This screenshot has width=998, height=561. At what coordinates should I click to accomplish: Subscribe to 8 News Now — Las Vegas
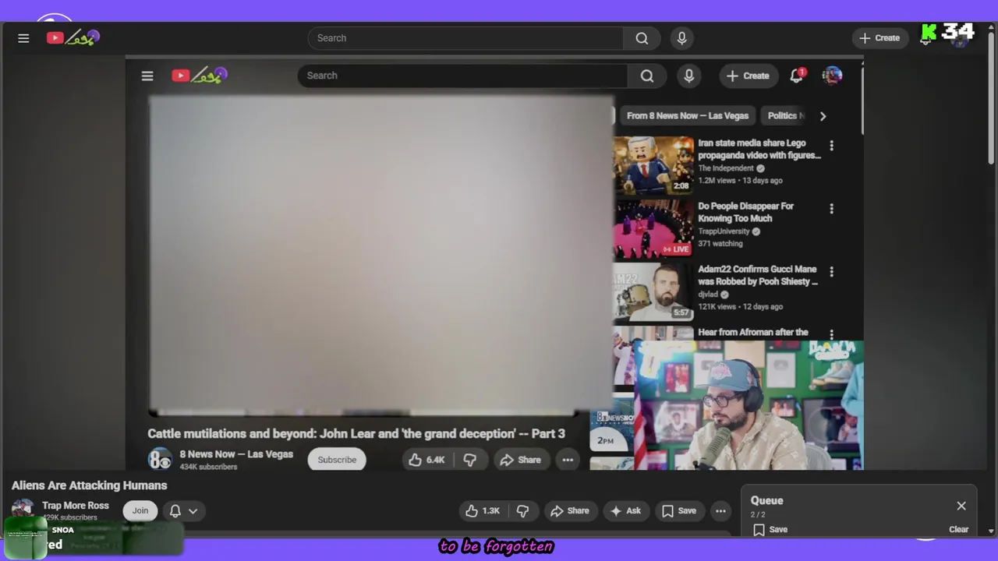point(337,460)
